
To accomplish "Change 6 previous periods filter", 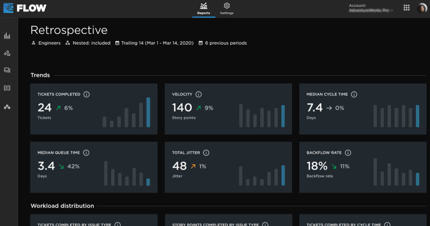I will [x=223, y=43].
